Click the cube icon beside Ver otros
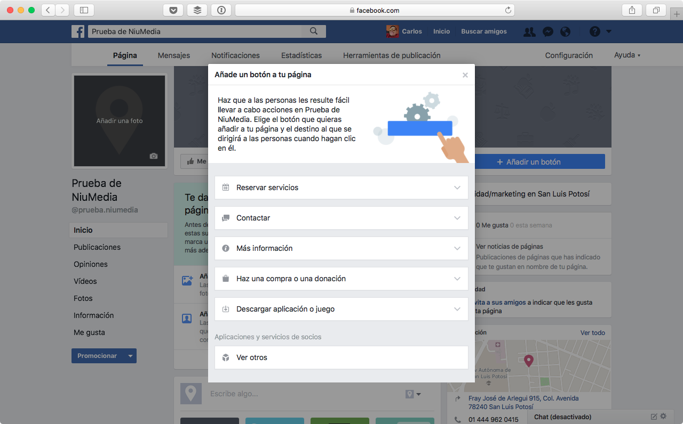 pos(226,357)
